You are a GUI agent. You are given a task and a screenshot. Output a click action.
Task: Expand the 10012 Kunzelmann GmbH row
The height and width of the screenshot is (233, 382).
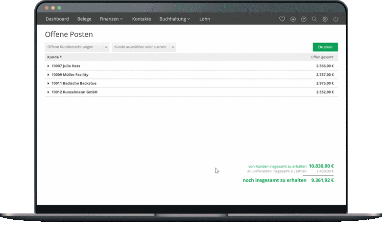[x=48, y=93]
